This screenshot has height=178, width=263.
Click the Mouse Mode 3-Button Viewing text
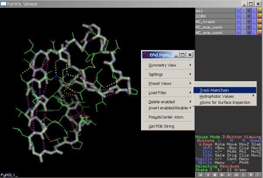pos(229,137)
